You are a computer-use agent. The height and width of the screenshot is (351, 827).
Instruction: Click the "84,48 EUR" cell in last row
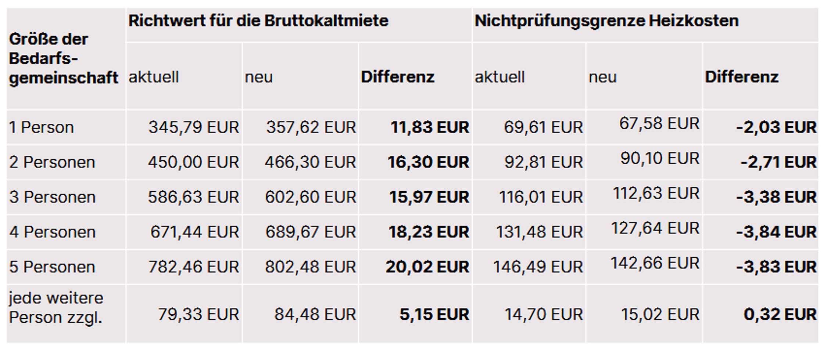click(315, 315)
